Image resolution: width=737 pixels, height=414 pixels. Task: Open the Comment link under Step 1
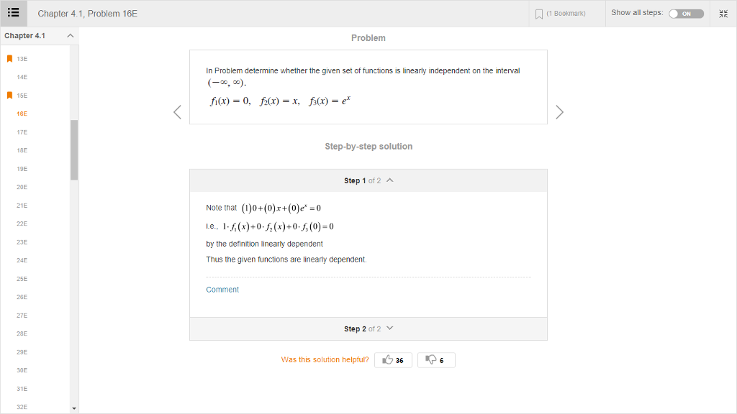[x=222, y=289]
